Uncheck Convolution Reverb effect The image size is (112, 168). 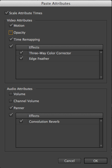pos(21,121)
